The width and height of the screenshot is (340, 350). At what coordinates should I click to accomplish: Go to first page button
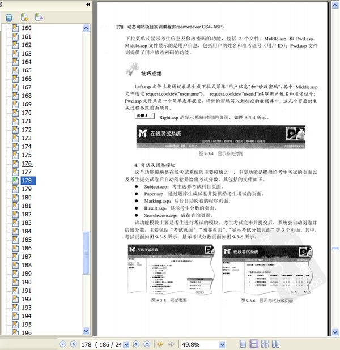point(63,344)
